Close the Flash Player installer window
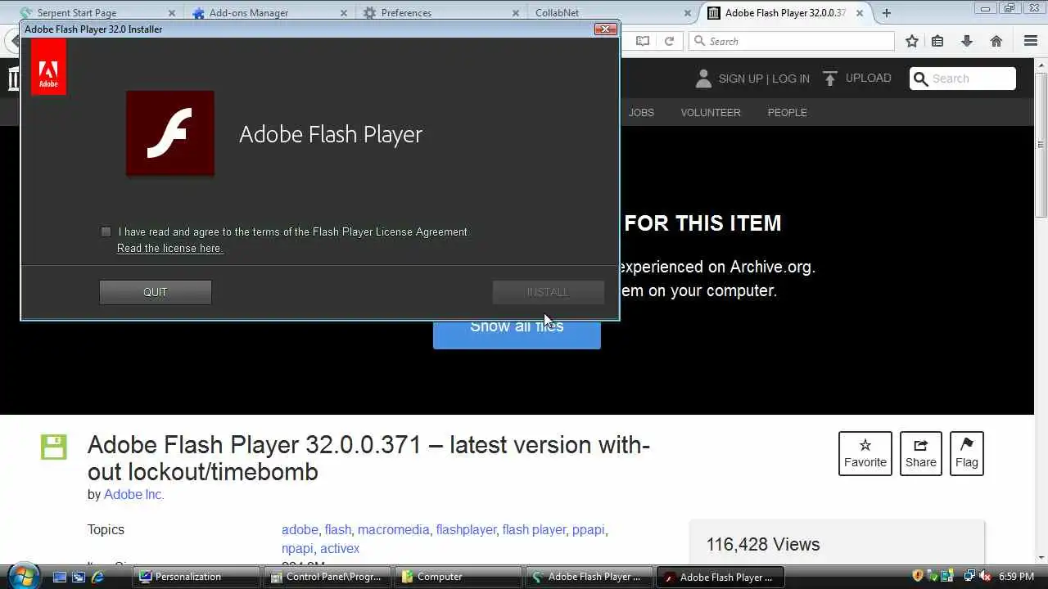The height and width of the screenshot is (589, 1048). pyautogui.click(x=605, y=29)
